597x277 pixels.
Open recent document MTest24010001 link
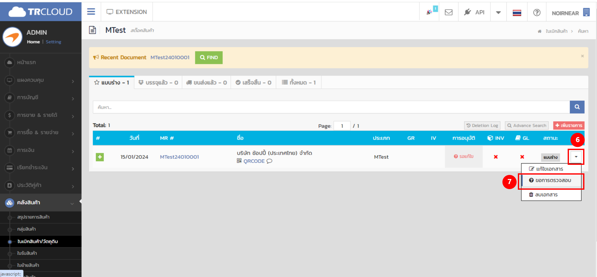point(170,57)
